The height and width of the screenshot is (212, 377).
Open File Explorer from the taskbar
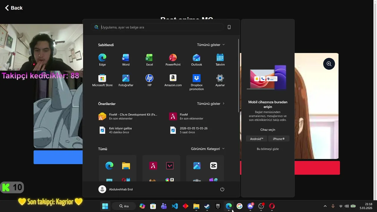pyautogui.click(x=196, y=206)
